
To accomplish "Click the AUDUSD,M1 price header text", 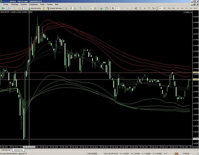I will pos(16,12).
